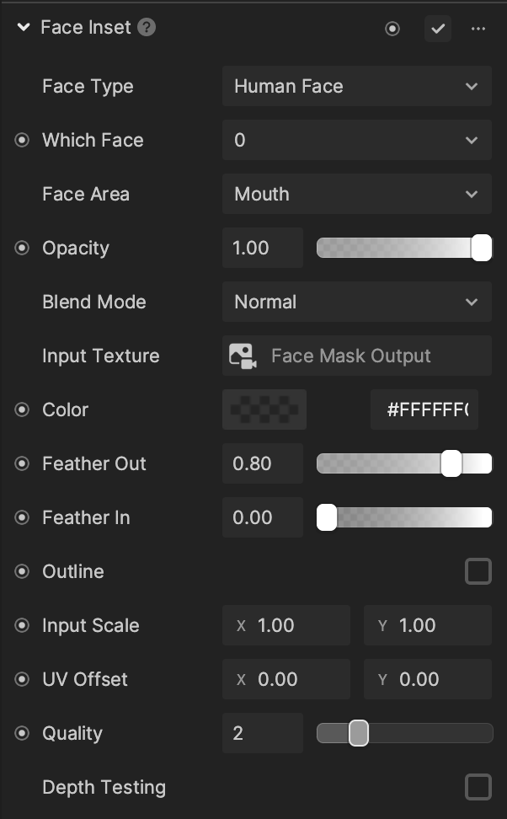507x819 pixels.
Task: Click the keyframe dot next to Quality
Action: (x=21, y=733)
